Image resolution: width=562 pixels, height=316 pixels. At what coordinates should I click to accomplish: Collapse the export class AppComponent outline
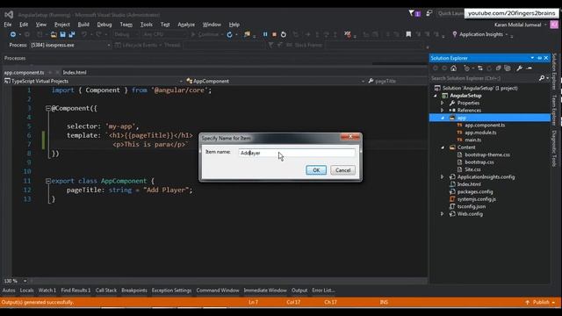(x=48, y=182)
